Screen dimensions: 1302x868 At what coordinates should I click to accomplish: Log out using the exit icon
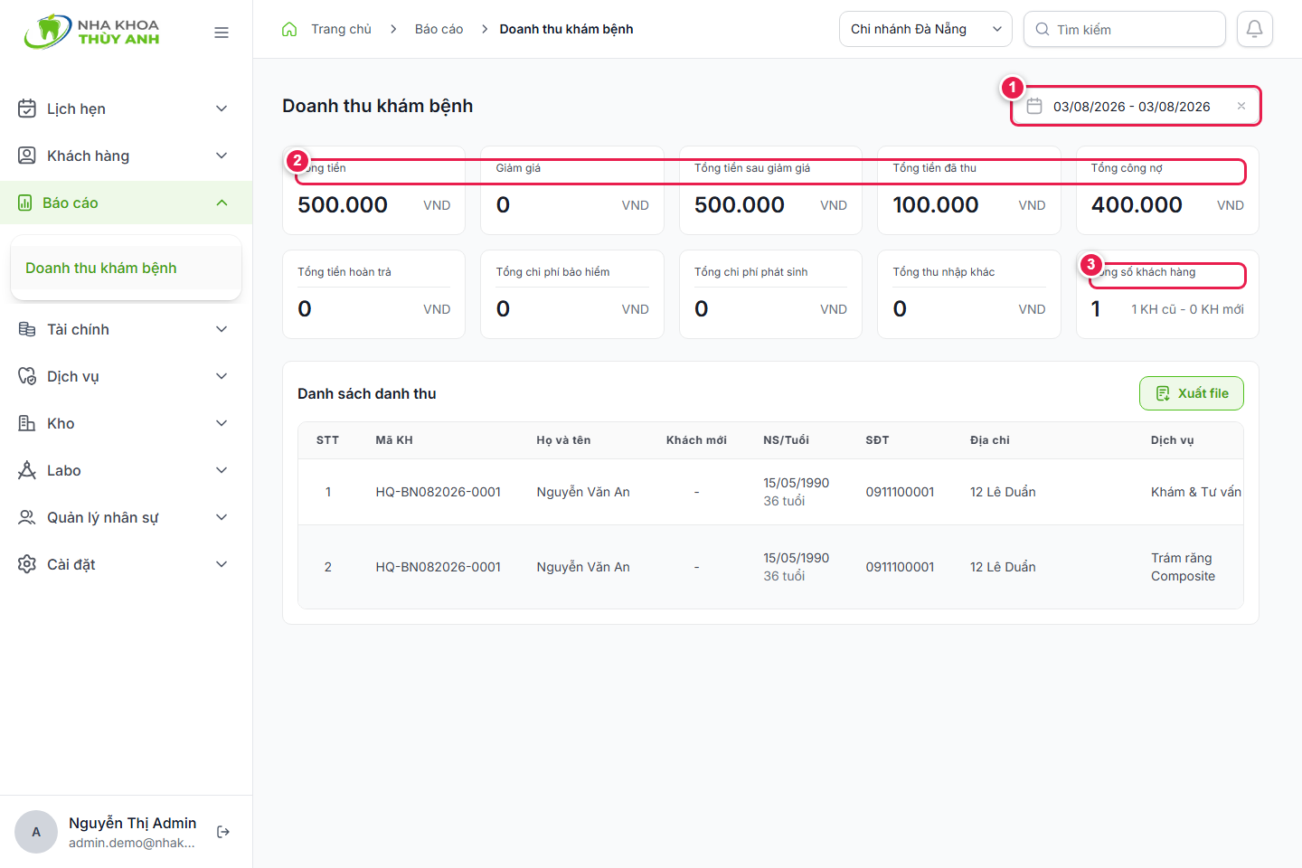click(223, 832)
